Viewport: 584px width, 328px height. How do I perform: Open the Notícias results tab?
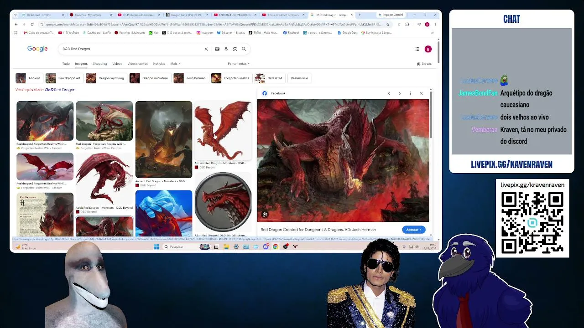[159, 64]
